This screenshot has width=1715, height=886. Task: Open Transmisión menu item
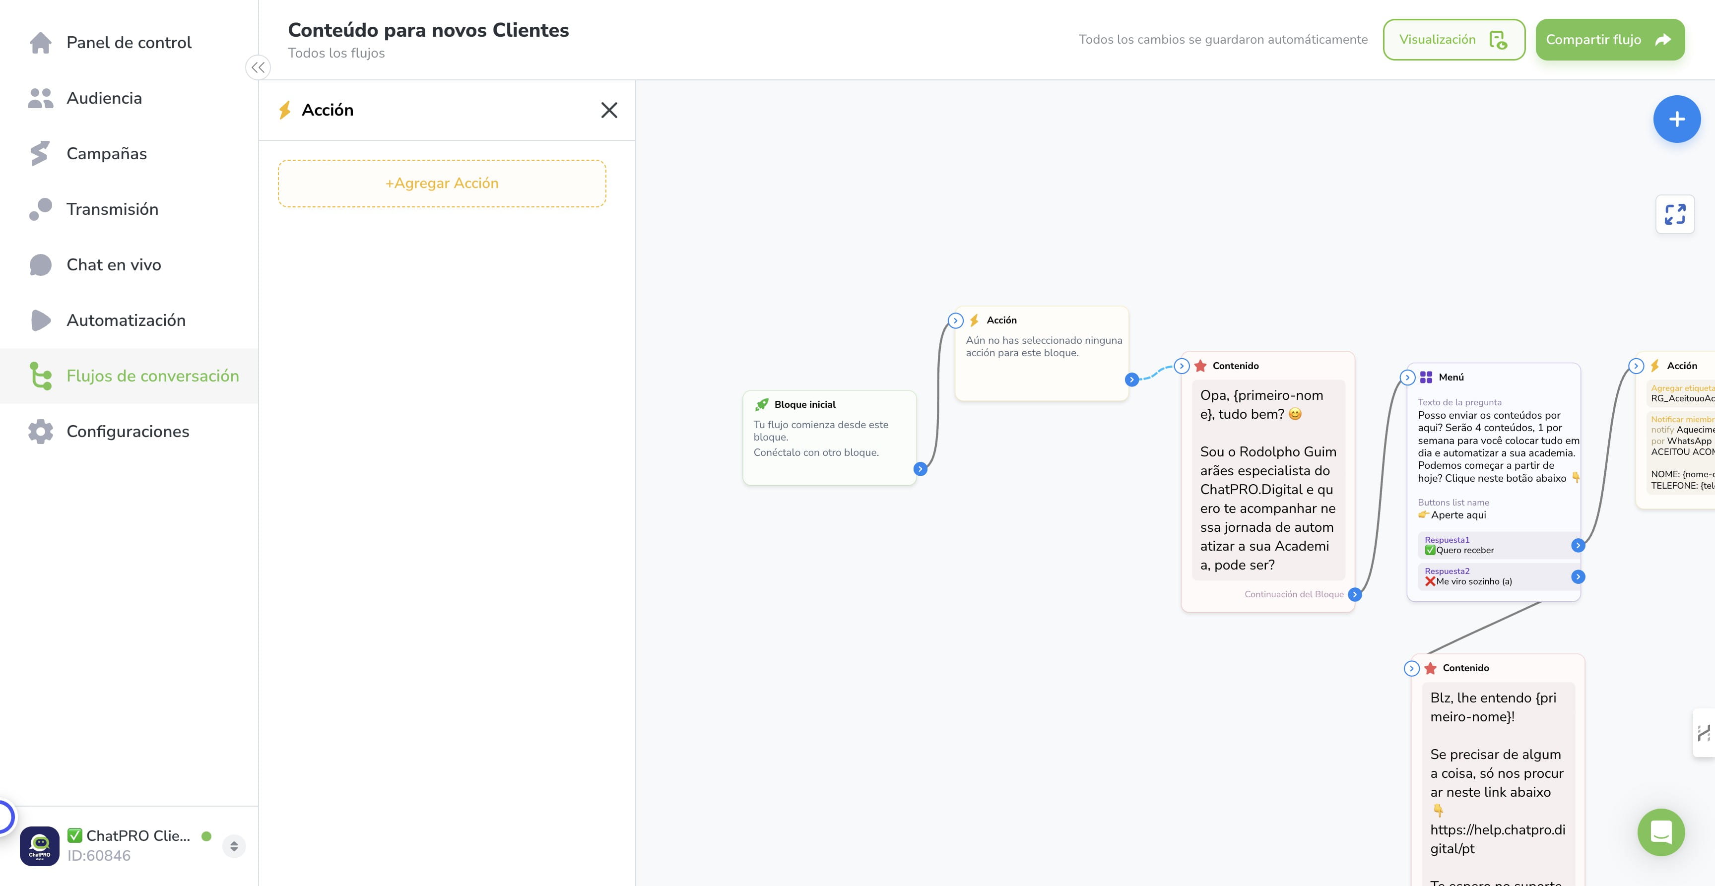pos(112,209)
